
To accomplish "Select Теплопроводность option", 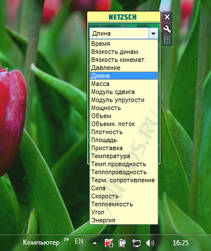I will pos(124,172).
